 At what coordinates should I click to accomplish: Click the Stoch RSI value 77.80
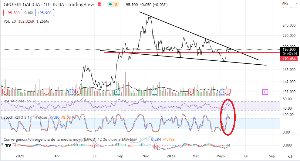tap(55, 118)
